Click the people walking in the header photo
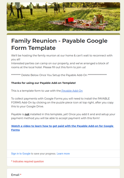Screen dimensions: 124x178 (x=37, y=9)
